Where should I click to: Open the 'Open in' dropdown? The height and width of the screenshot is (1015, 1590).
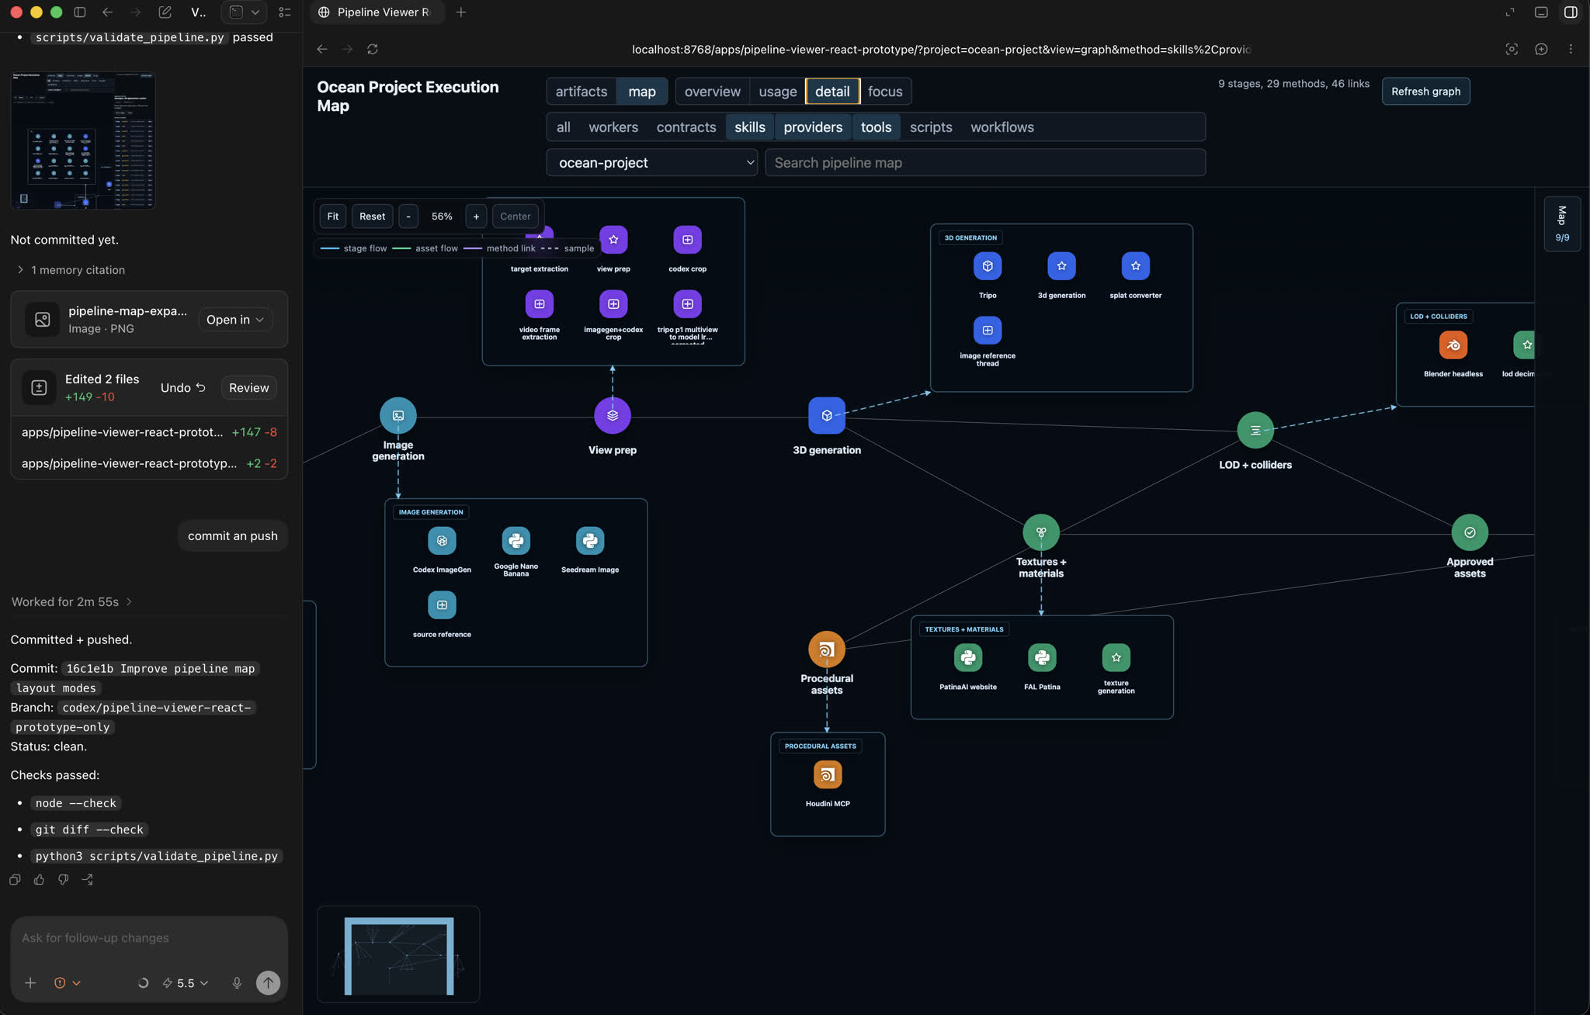[x=235, y=320]
